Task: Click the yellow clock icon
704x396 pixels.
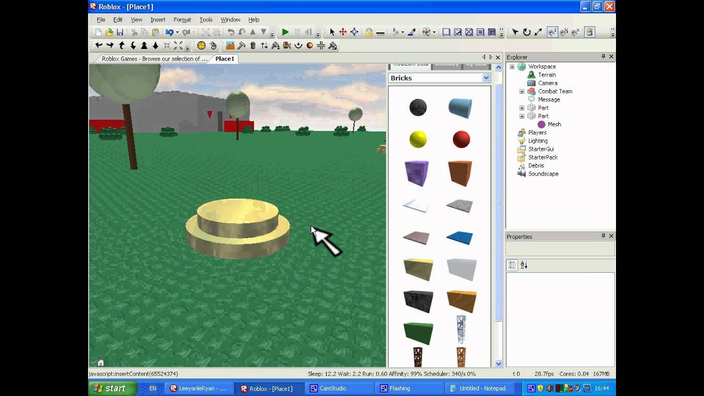Action: coord(201,46)
